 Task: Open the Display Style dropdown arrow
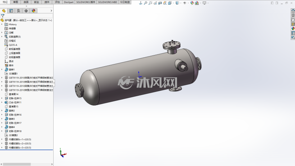tap(181, 3)
